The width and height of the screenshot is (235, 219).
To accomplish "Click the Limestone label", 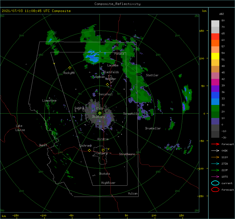I will [49, 101].
